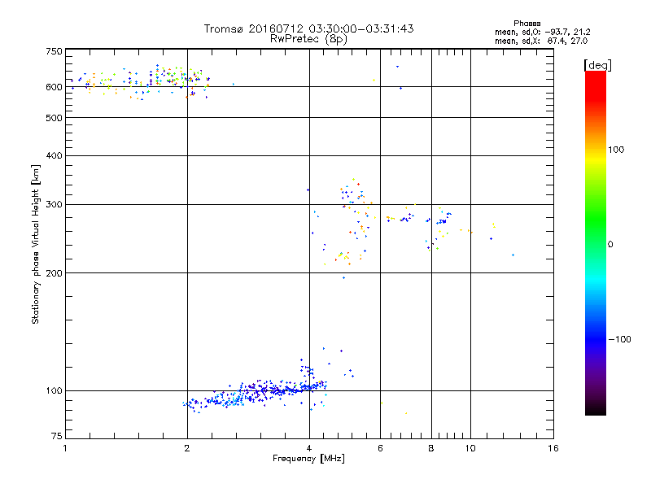Click the rainbow phase colorbar
This screenshot has height=488, width=651.
tap(596, 242)
